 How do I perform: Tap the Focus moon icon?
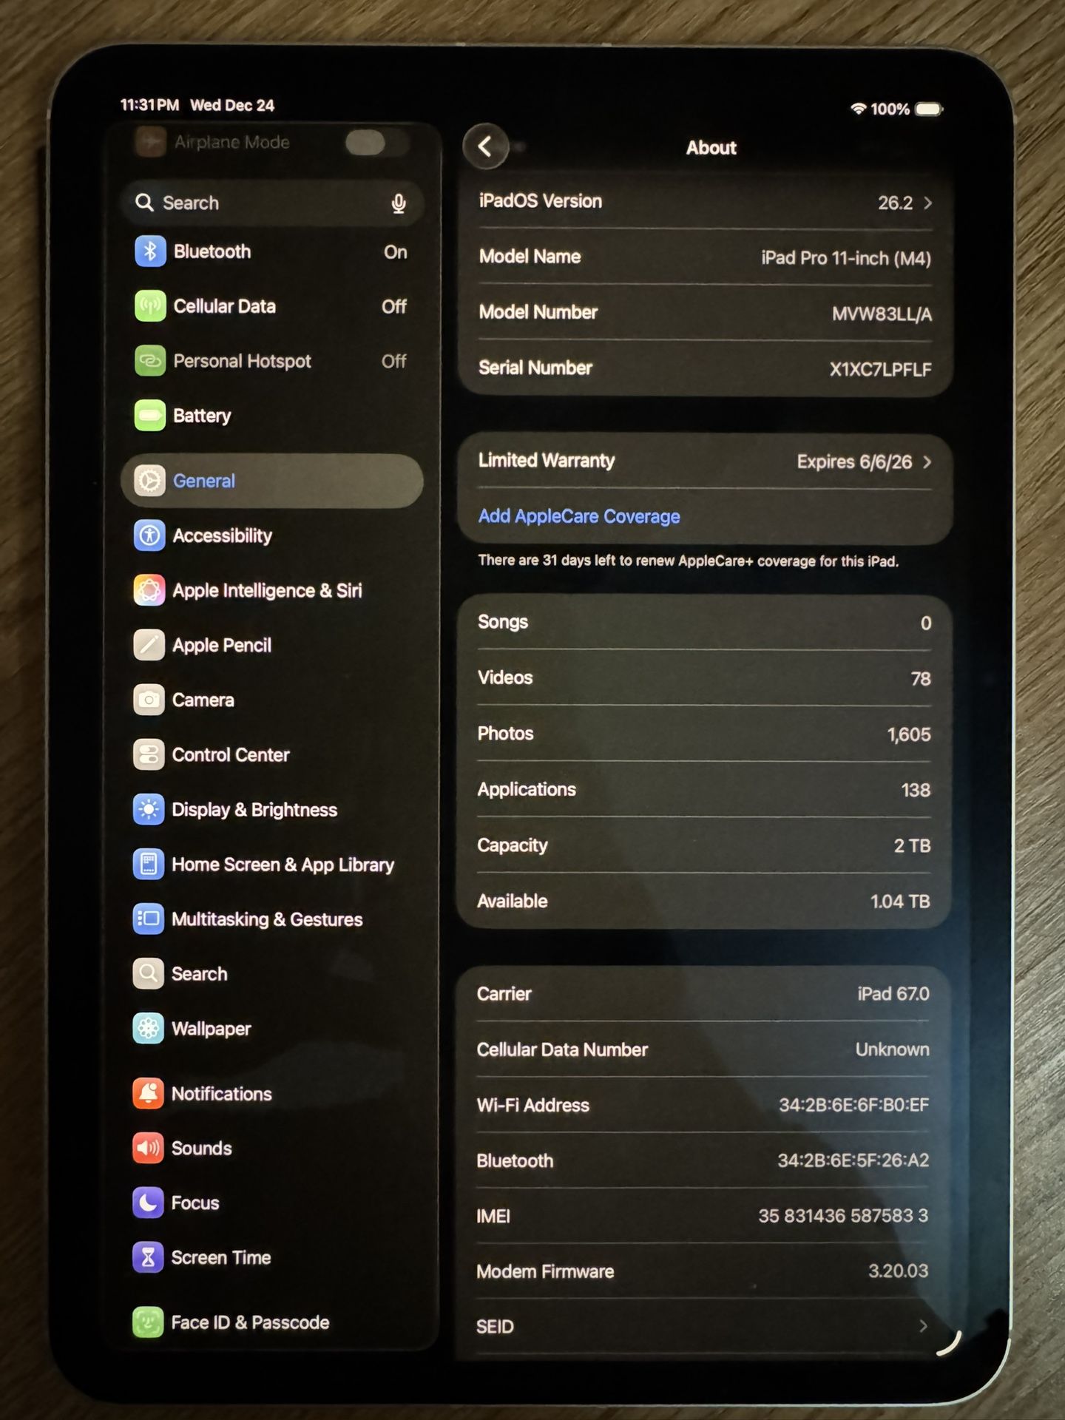(148, 1203)
